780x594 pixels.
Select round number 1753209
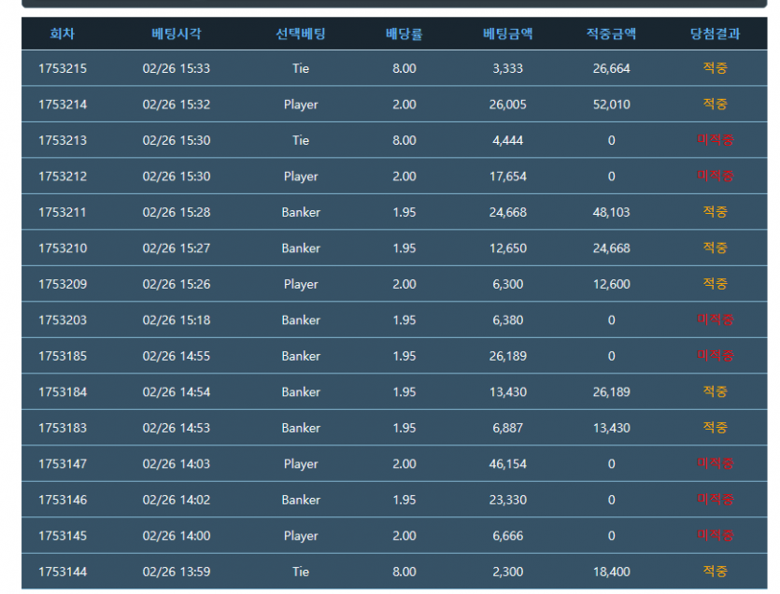[63, 284]
